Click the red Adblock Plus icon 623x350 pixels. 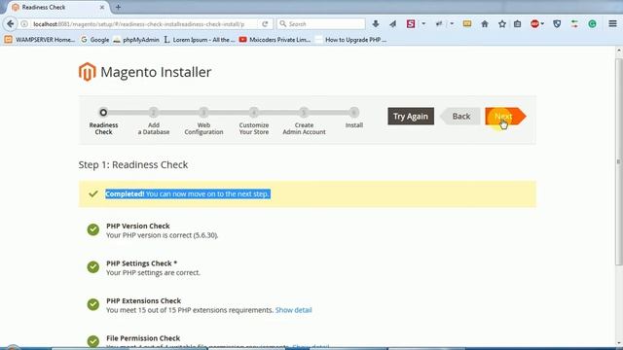(534, 23)
